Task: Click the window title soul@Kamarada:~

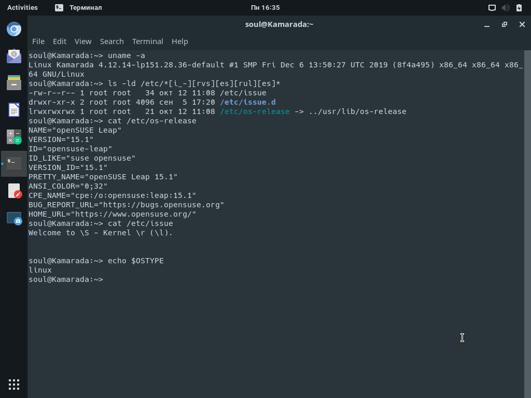Action: [x=280, y=24]
